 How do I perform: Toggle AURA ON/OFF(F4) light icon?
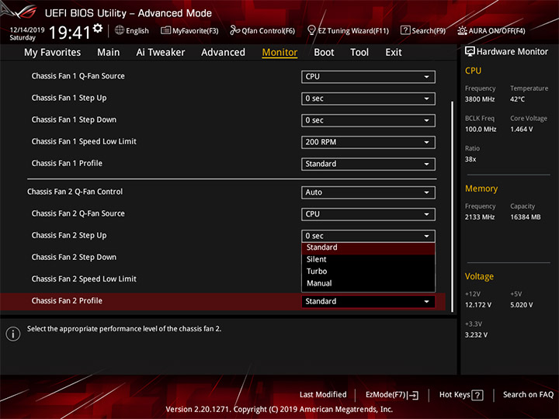pyautogui.click(x=462, y=30)
